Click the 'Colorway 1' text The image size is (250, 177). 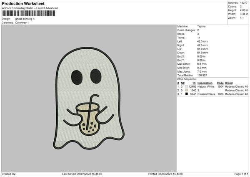pyautogui.click(x=22, y=23)
